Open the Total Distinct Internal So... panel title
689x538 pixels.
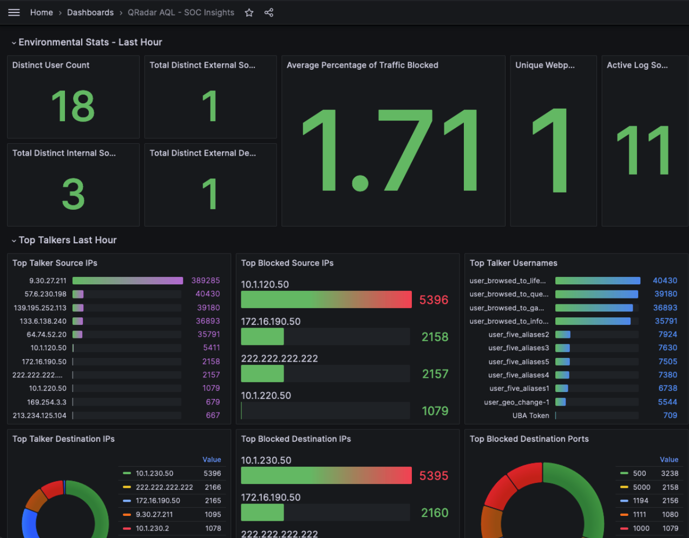(x=64, y=153)
